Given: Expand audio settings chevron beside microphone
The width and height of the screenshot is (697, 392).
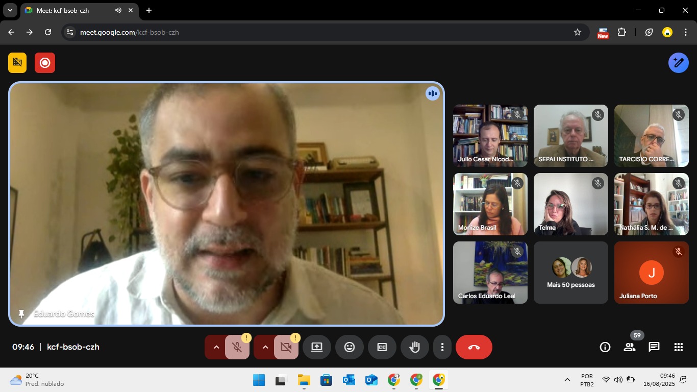Looking at the screenshot, I should click(216, 347).
